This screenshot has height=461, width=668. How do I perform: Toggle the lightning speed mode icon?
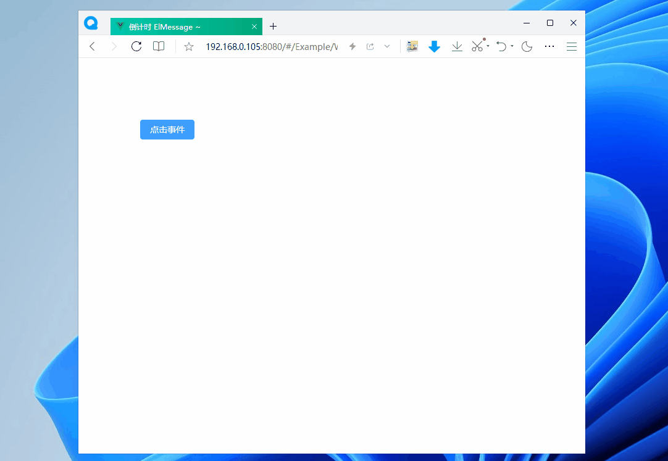tap(353, 46)
